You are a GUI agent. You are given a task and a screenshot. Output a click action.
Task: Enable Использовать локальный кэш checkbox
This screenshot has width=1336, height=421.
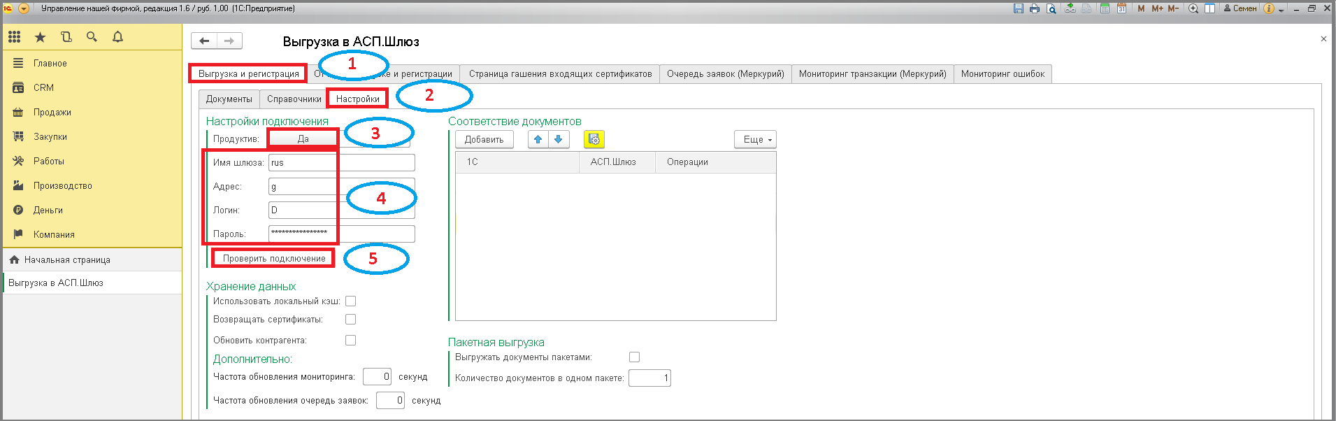351,301
